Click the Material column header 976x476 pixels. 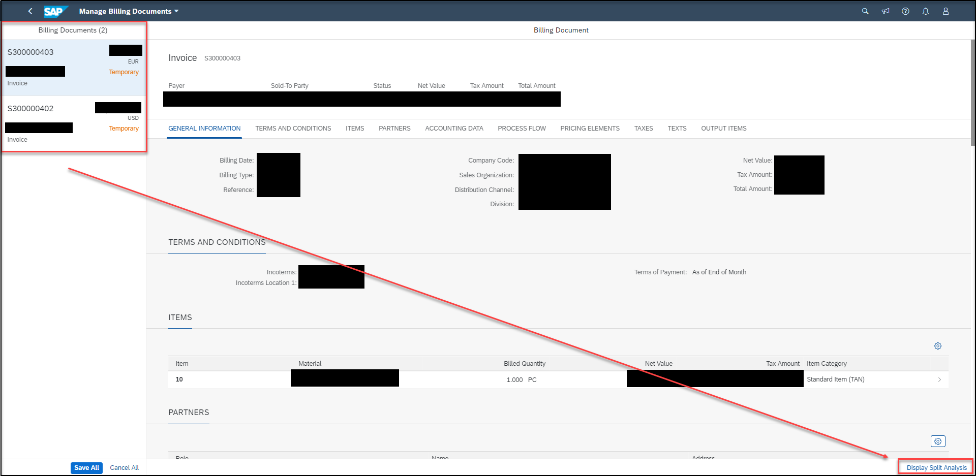[310, 364]
